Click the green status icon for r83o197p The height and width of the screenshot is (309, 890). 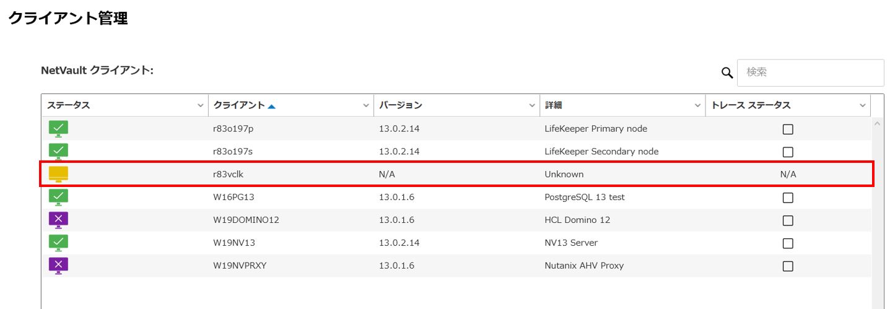pos(58,129)
